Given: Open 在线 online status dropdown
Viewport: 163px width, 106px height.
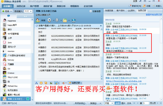Looking at the screenshot, I should [7, 11].
